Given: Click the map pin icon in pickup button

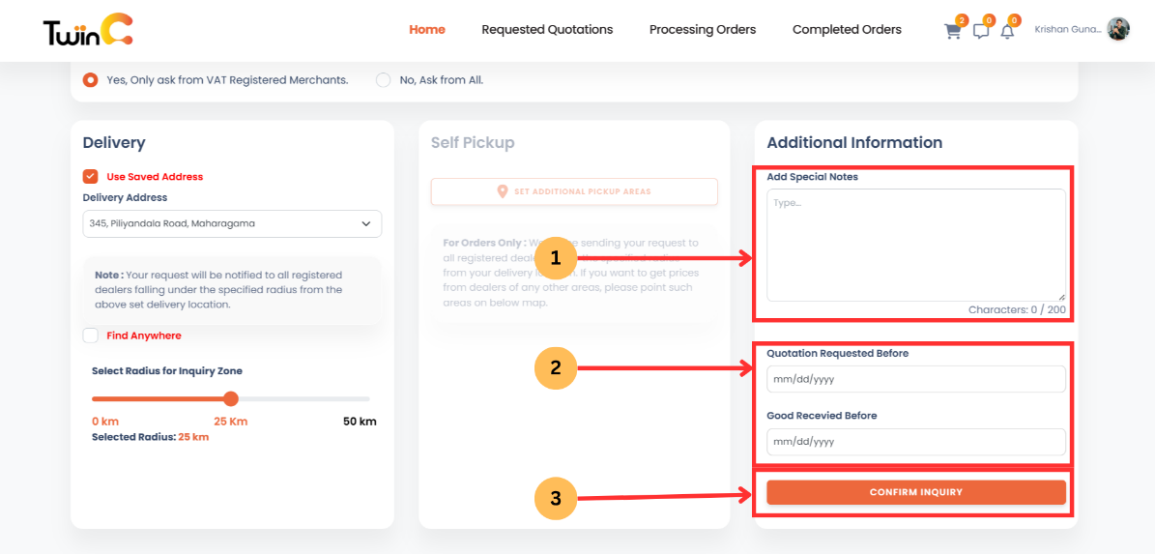Looking at the screenshot, I should pos(503,191).
